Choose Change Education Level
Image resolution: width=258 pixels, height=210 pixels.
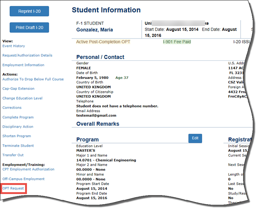(x=22, y=98)
